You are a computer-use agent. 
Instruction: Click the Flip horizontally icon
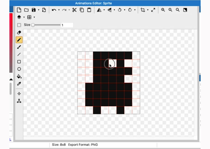(x=99, y=10)
